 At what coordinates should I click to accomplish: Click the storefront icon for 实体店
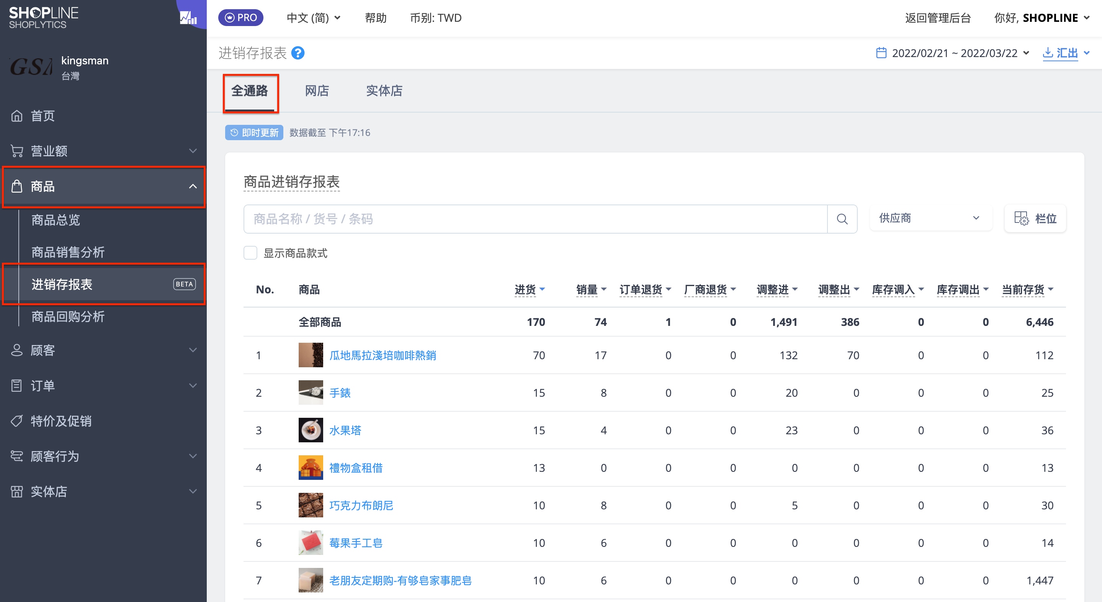coord(17,491)
